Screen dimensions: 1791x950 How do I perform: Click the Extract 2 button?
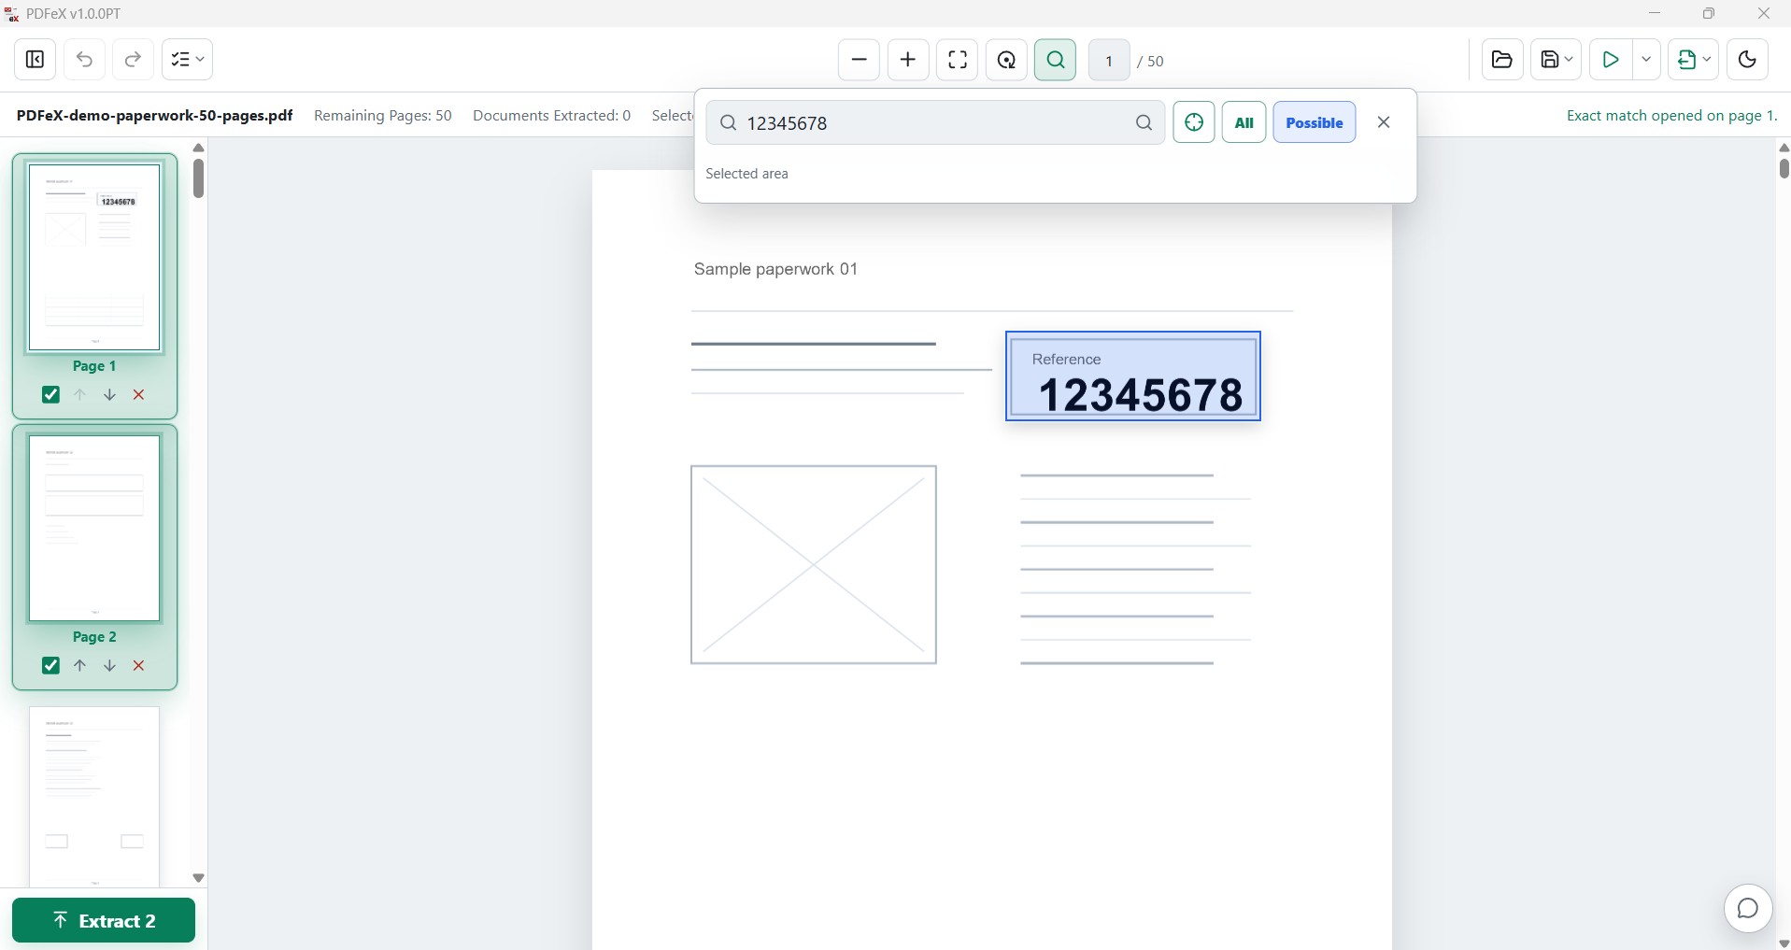pyautogui.click(x=104, y=921)
